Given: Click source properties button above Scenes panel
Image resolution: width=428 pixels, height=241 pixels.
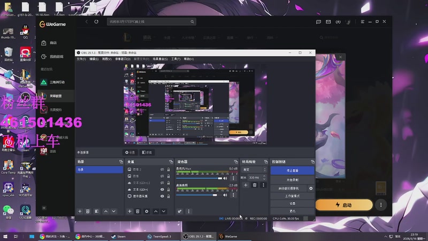Looking at the screenshot, I should click(130, 152).
